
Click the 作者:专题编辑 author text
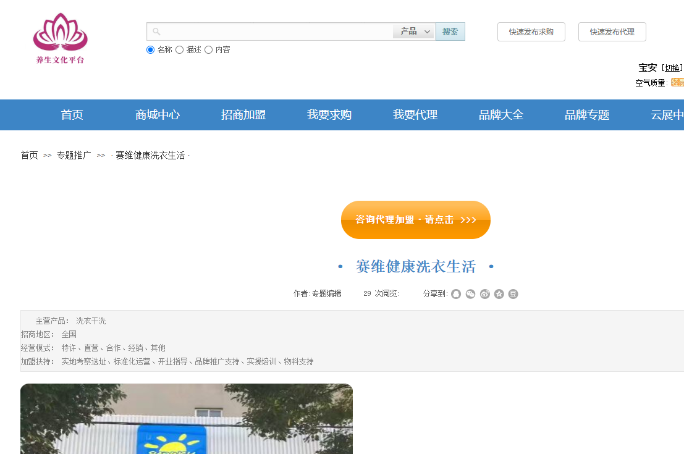point(317,293)
